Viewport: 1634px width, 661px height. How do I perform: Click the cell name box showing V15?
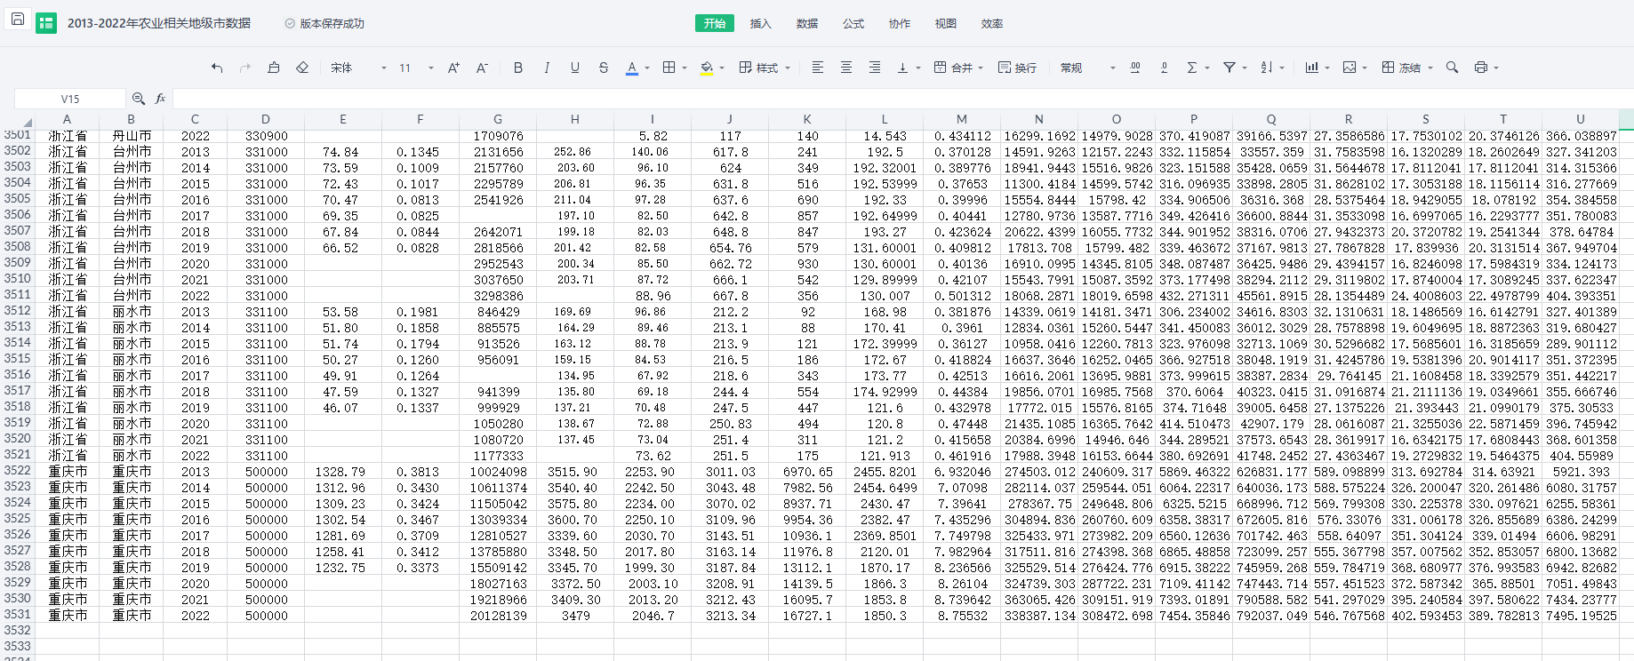click(70, 99)
